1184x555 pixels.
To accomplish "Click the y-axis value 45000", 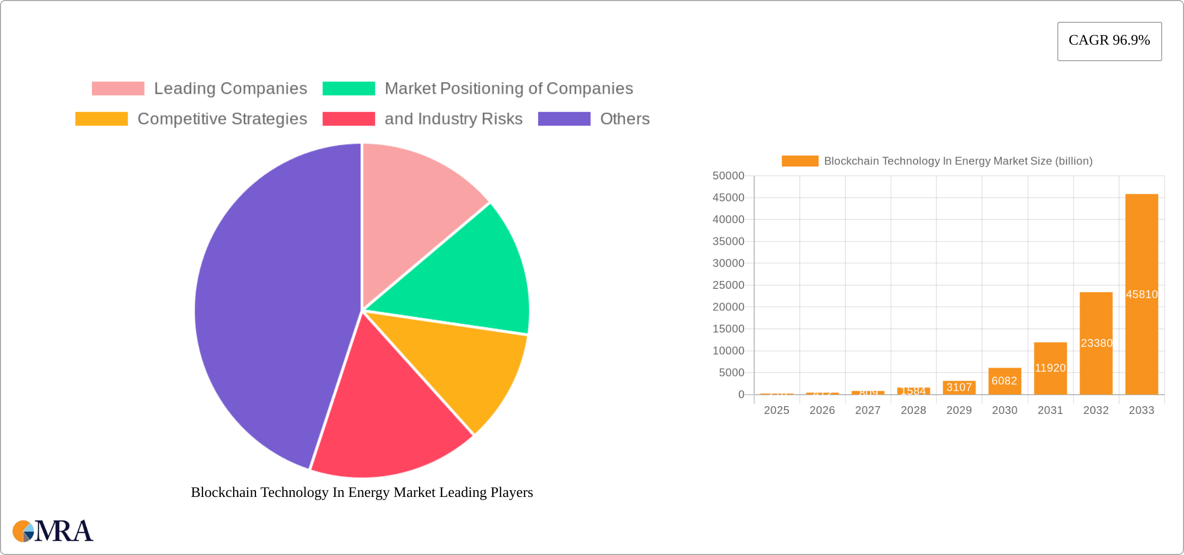I will point(728,198).
